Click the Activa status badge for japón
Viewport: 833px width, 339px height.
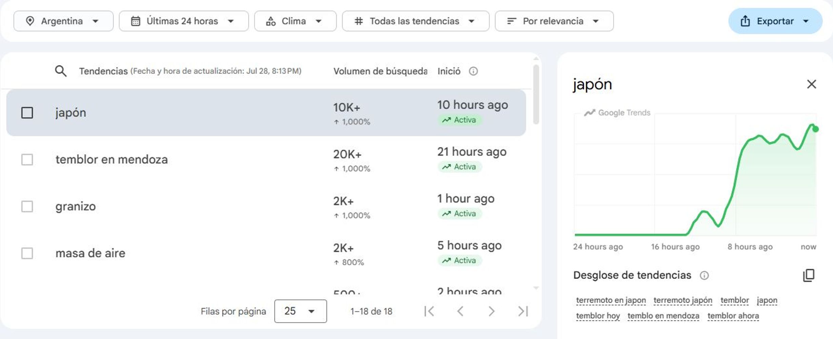pos(460,120)
